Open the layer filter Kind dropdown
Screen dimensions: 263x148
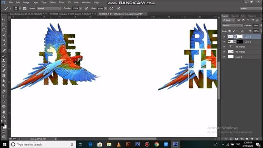[x=229, y=20]
